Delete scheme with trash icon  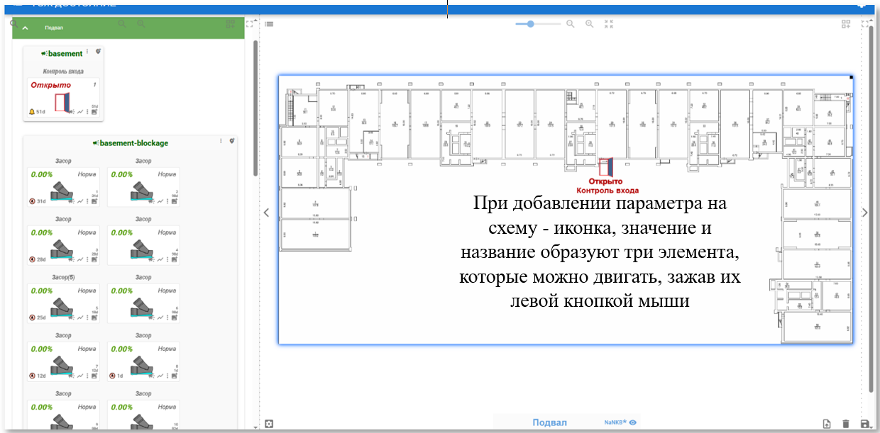click(x=845, y=424)
